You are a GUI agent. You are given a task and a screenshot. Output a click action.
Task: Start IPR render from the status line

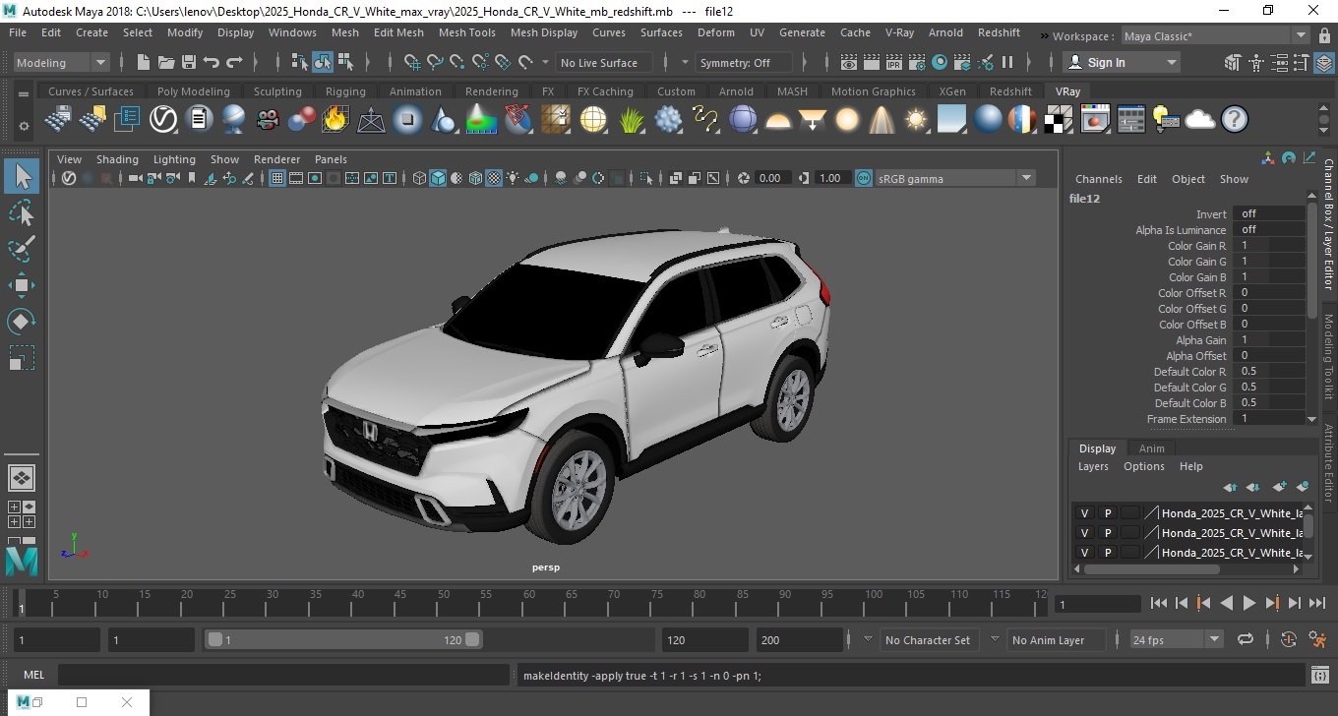(894, 62)
